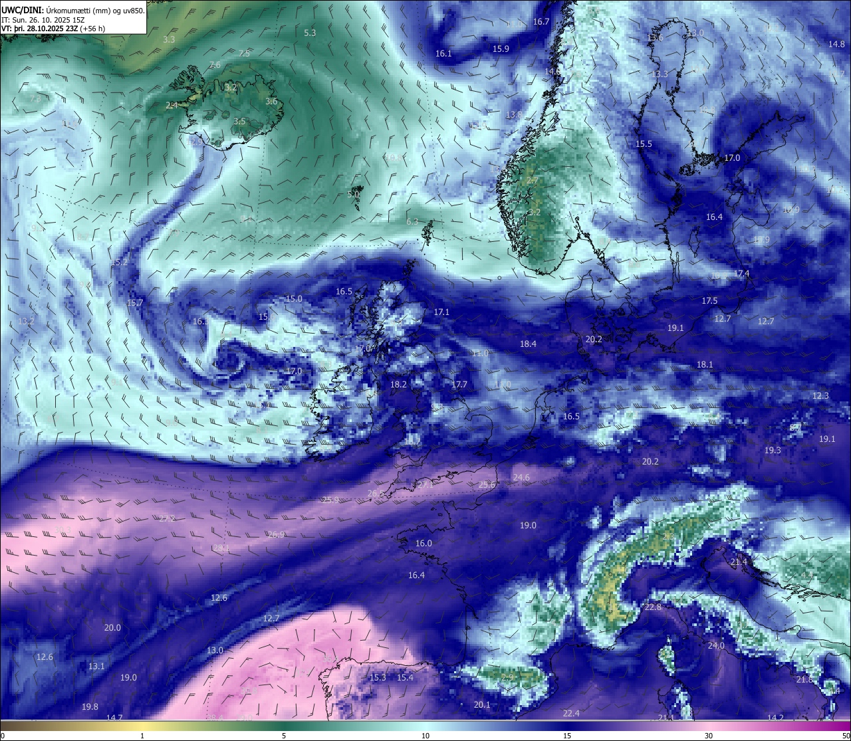Click the color scale tick labeled 30
The image size is (851, 741).
[x=709, y=735]
